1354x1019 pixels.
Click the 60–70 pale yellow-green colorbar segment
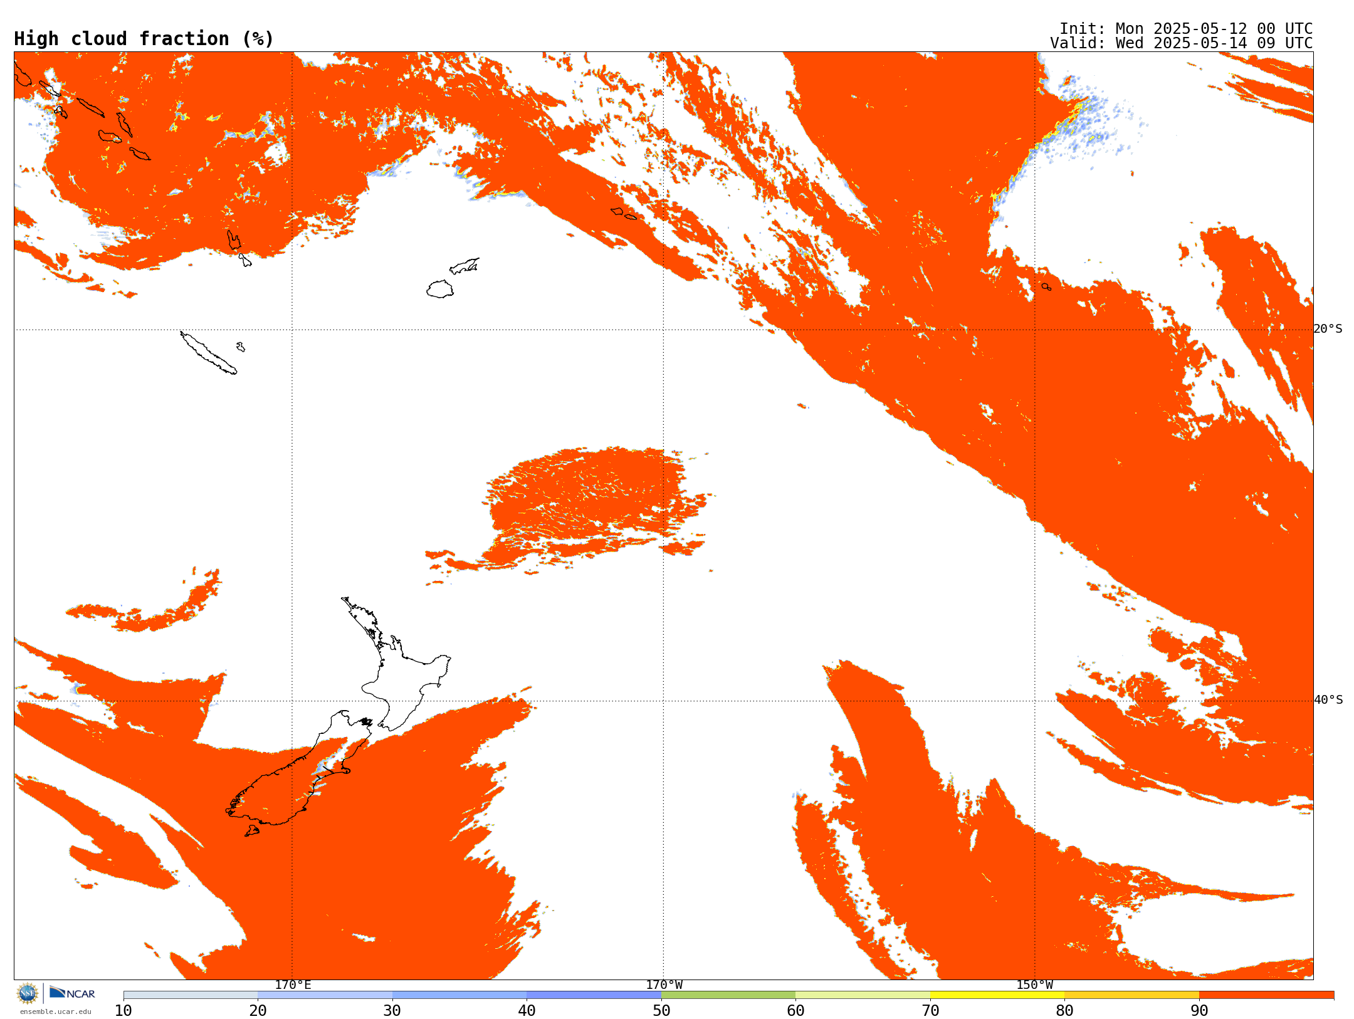coord(863,995)
